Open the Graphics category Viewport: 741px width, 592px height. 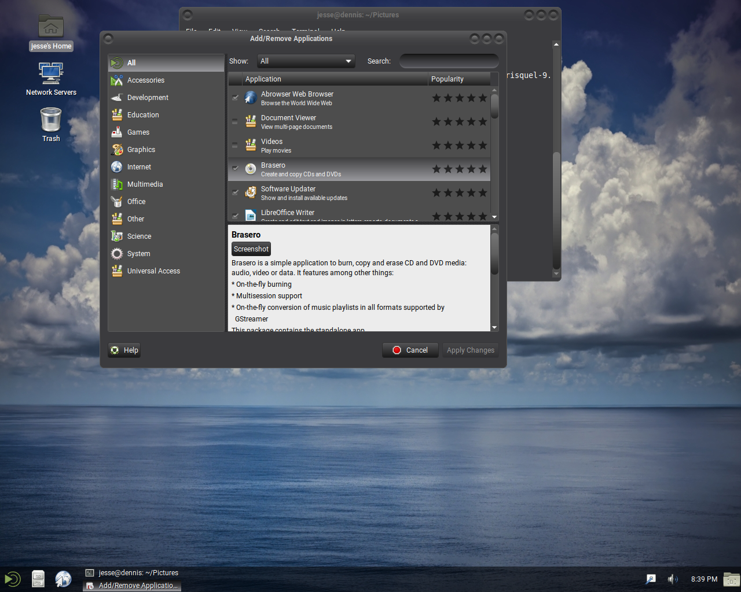pos(166,150)
